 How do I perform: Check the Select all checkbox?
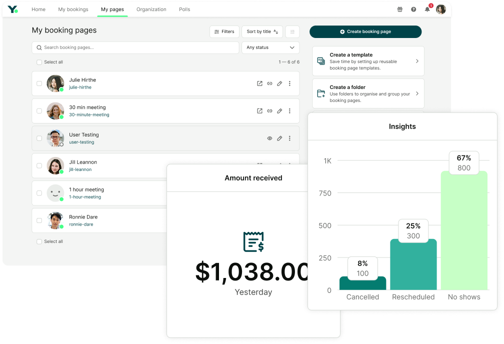pos(39,62)
